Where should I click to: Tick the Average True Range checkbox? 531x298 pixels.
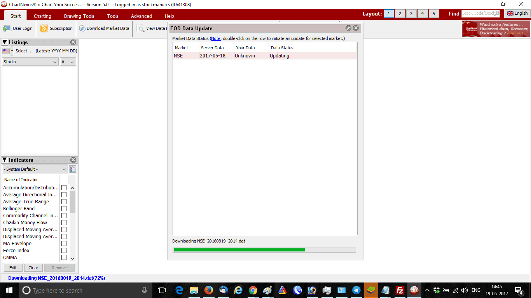click(64, 202)
